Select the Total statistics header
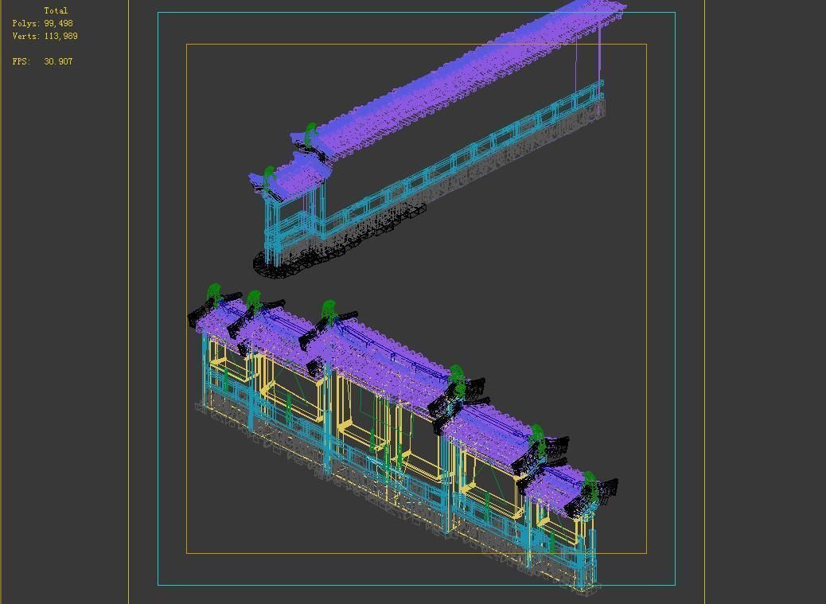 pos(56,10)
